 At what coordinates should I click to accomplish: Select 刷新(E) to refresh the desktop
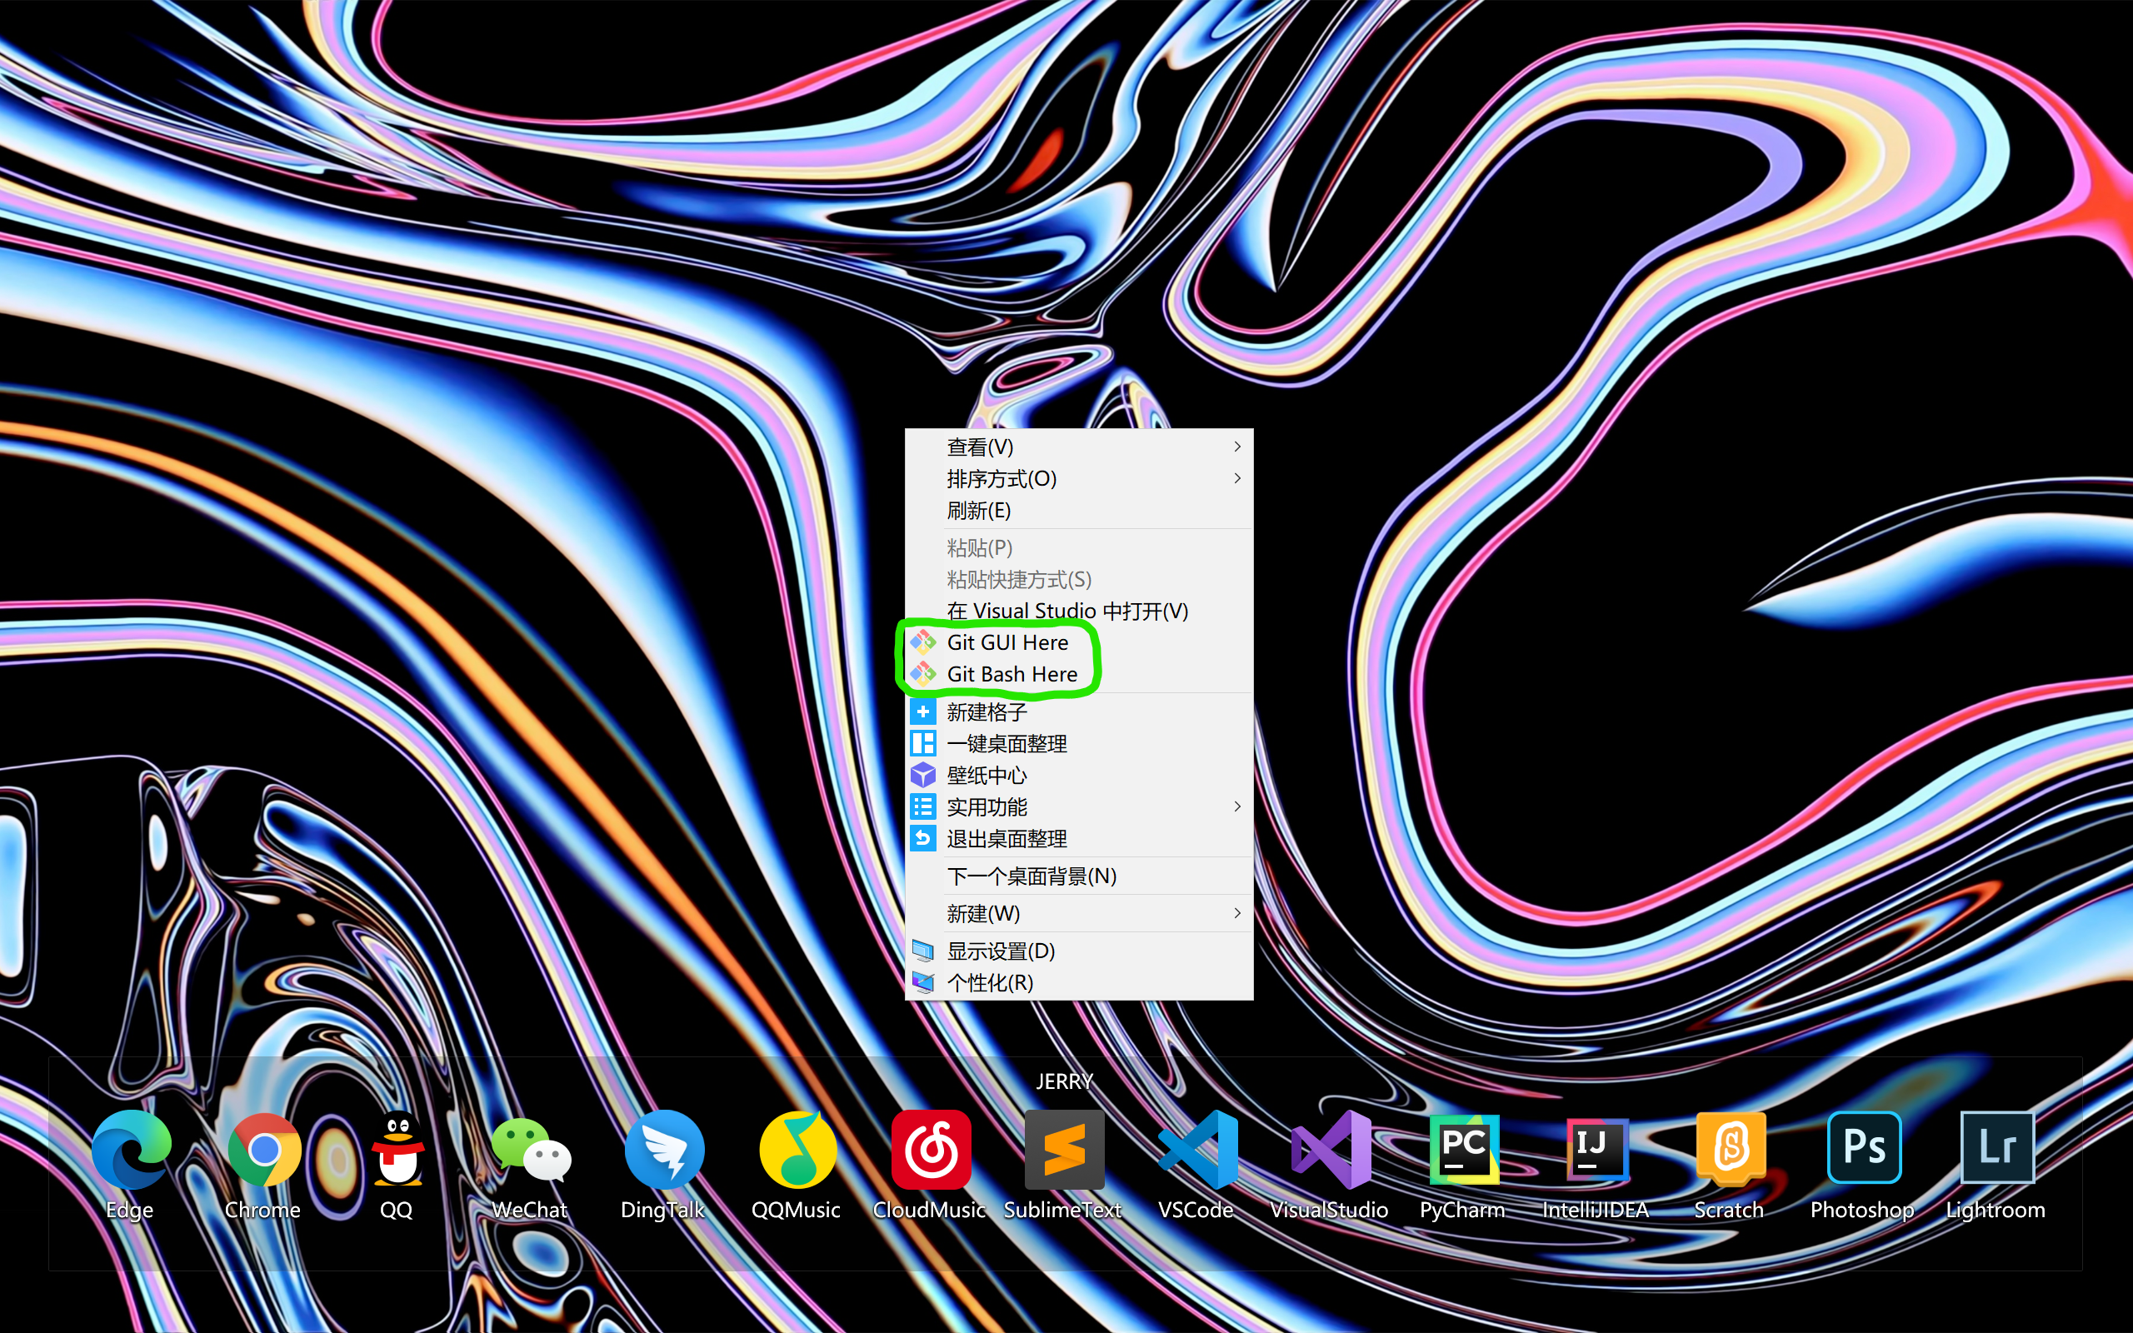point(1079,511)
